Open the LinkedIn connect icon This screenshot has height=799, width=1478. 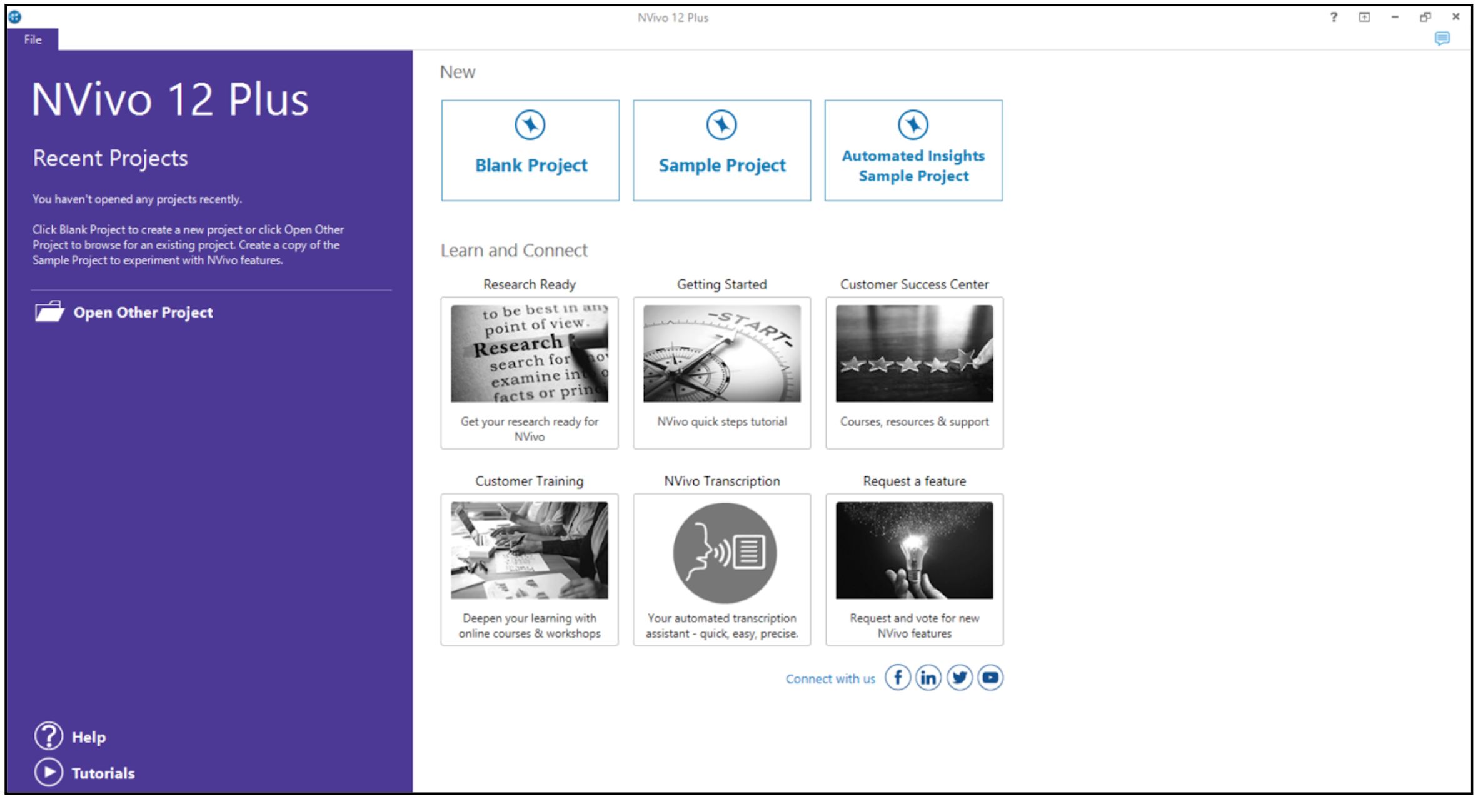(928, 677)
